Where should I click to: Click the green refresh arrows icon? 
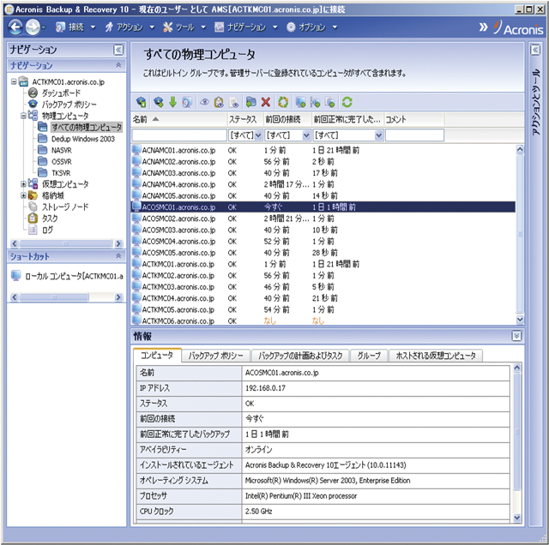pos(347,102)
